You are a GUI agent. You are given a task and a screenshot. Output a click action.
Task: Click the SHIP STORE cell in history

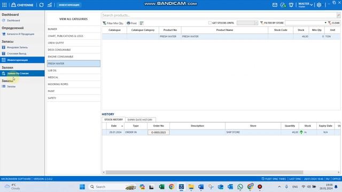click(253, 132)
